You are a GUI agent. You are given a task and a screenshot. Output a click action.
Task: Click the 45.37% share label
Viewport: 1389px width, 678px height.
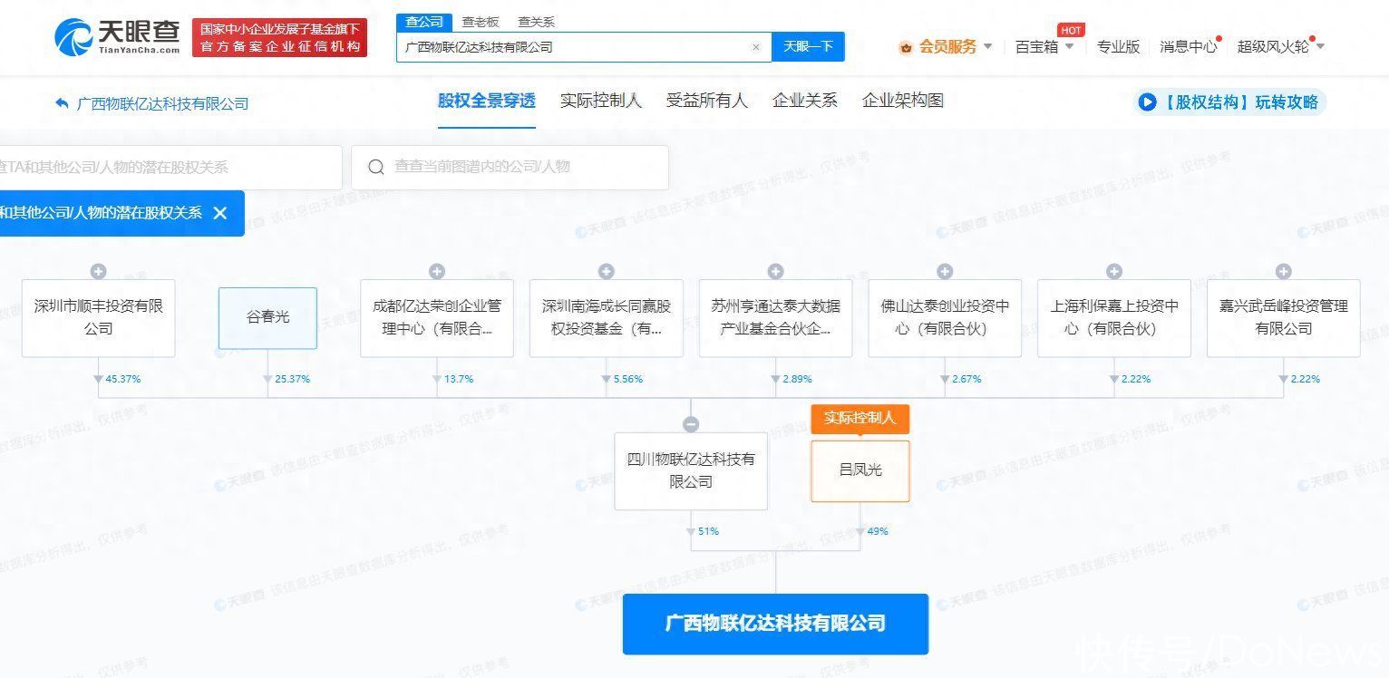click(122, 379)
